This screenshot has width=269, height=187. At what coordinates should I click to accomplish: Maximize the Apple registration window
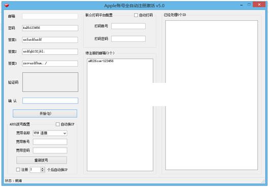pos(249,5)
